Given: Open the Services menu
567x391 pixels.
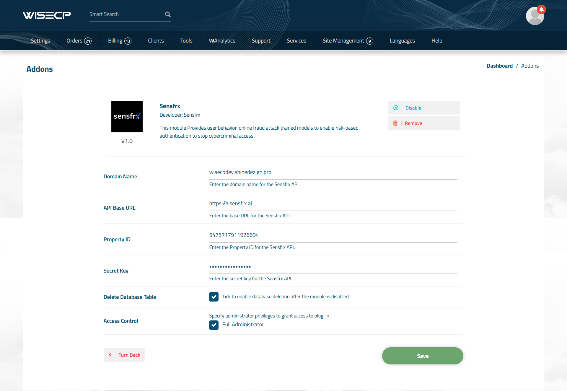Looking at the screenshot, I should (x=296, y=41).
